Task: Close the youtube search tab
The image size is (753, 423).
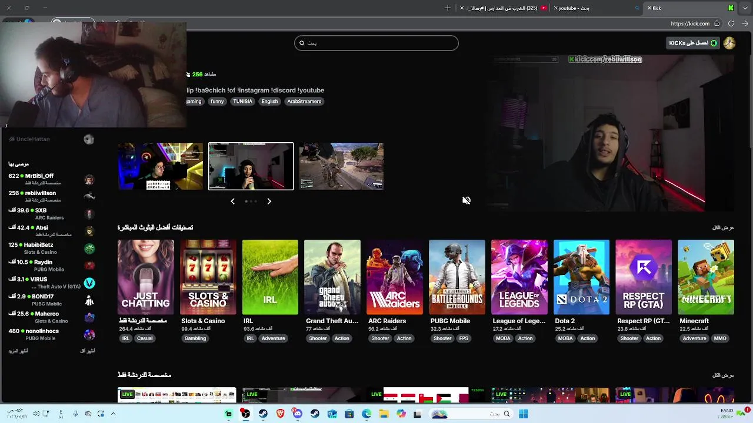Action: pos(556,8)
